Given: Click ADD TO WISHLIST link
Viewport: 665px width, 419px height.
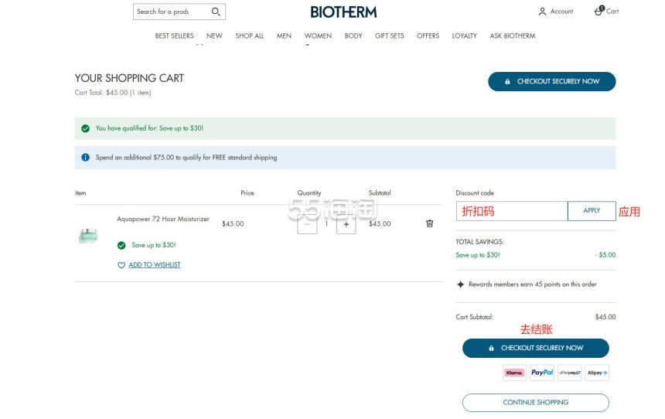Looking at the screenshot, I should 154,265.
